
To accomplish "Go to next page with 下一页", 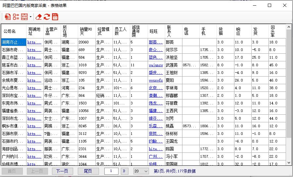I will (62, 171).
